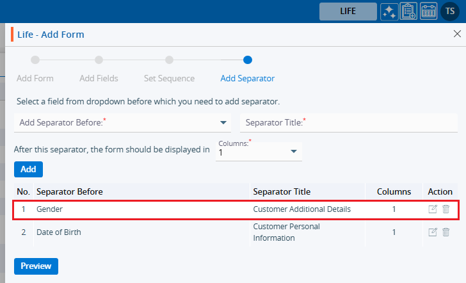
Task: Open the Columns dropdown
Action: click(x=293, y=151)
